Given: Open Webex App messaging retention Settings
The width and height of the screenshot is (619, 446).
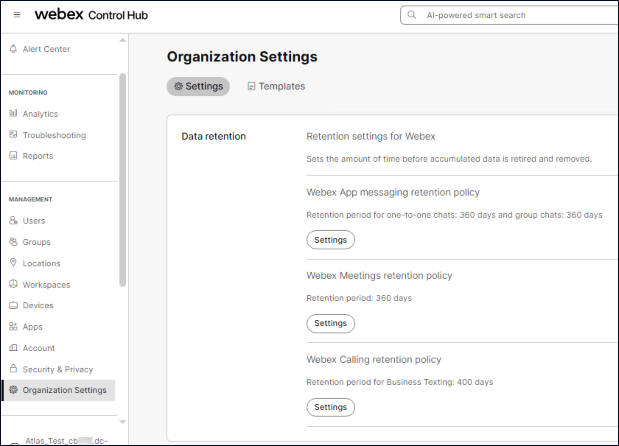Looking at the screenshot, I should 331,240.
